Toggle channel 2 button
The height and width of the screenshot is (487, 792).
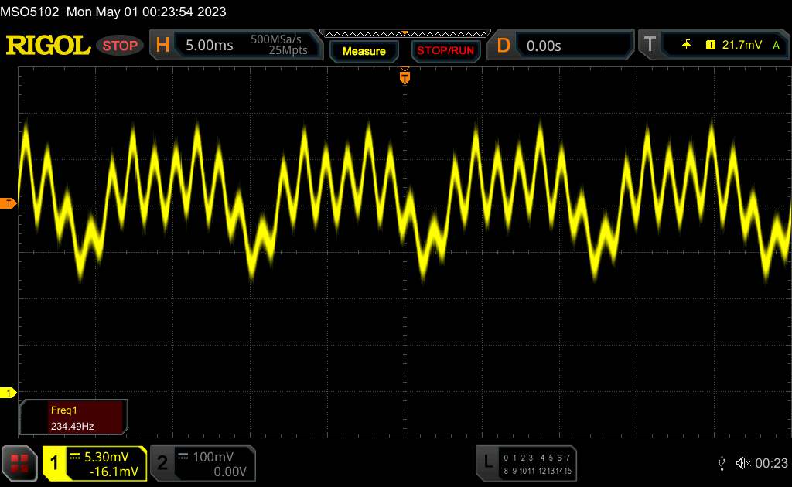(x=162, y=463)
